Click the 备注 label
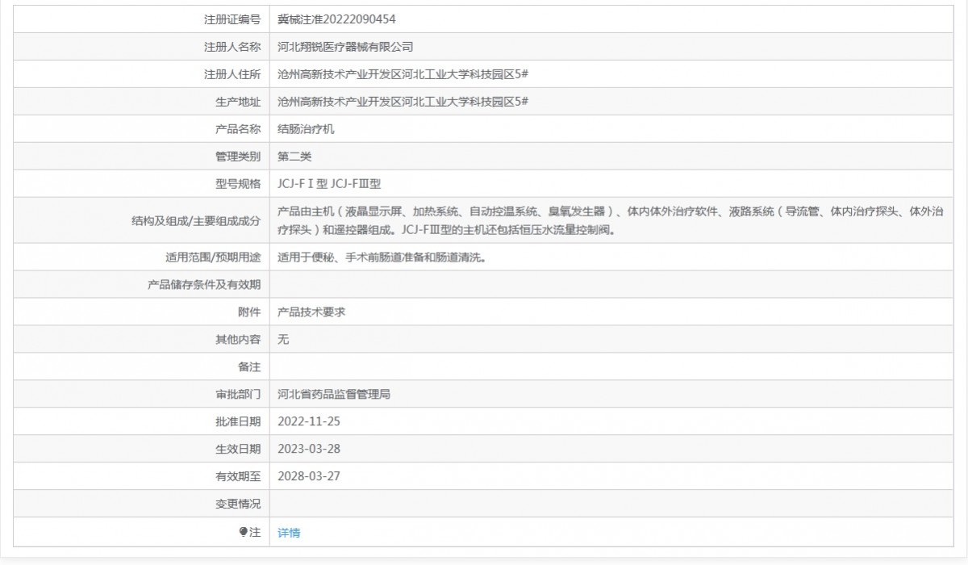This screenshot has height=565, width=968. point(250,367)
